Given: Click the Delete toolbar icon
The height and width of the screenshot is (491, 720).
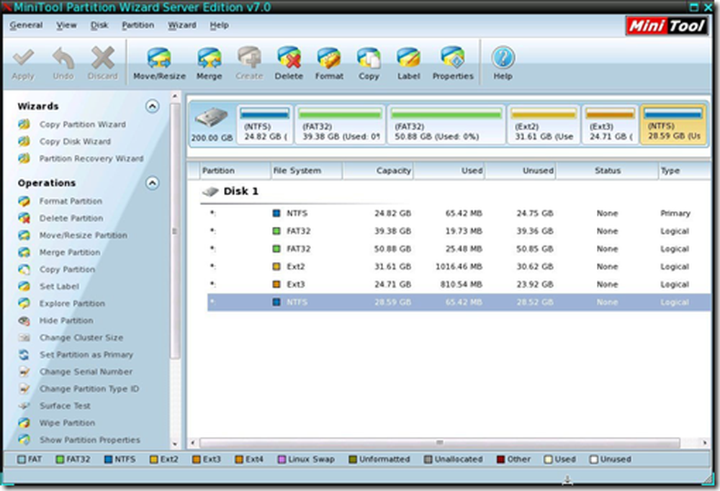Looking at the screenshot, I should click(x=289, y=58).
